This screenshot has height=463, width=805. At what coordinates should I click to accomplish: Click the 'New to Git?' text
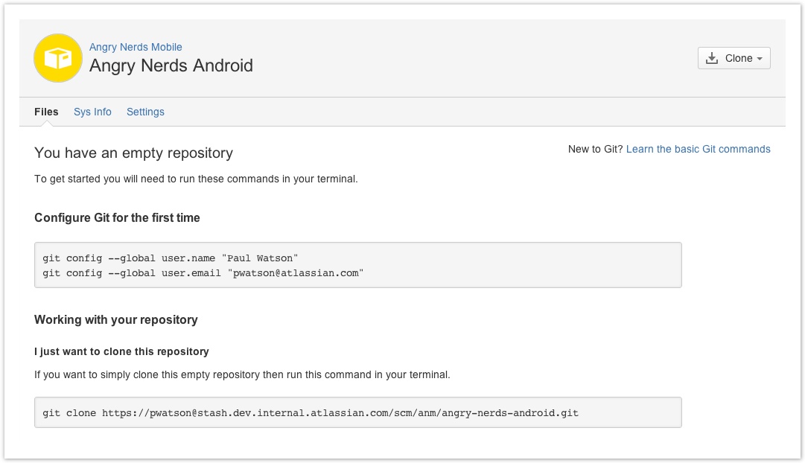595,149
